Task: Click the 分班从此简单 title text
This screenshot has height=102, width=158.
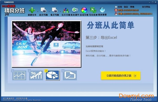Action: point(111,25)
